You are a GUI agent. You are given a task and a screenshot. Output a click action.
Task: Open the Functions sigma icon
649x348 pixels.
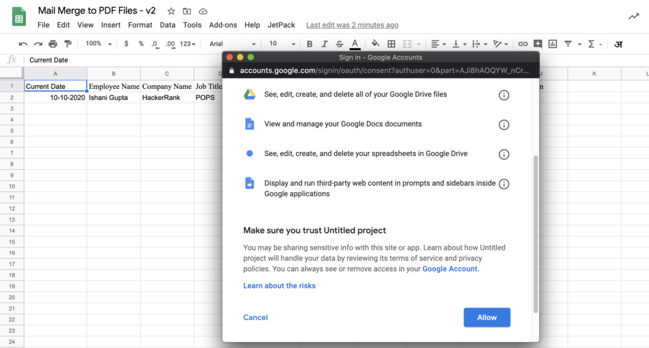(x=591, y=44)
